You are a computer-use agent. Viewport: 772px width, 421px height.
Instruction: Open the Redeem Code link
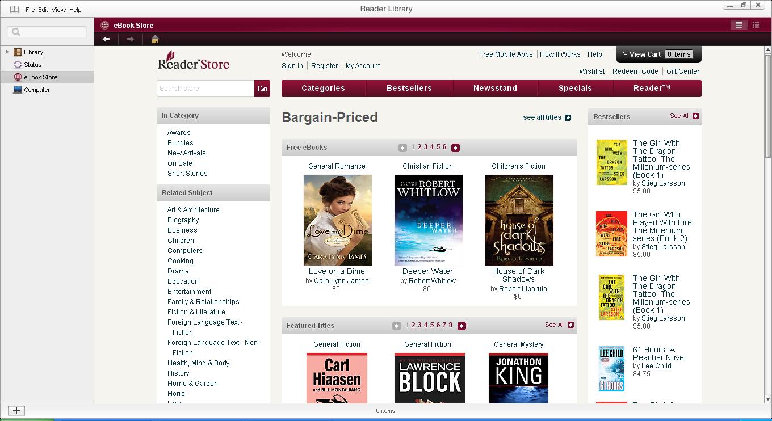[635, 71]
